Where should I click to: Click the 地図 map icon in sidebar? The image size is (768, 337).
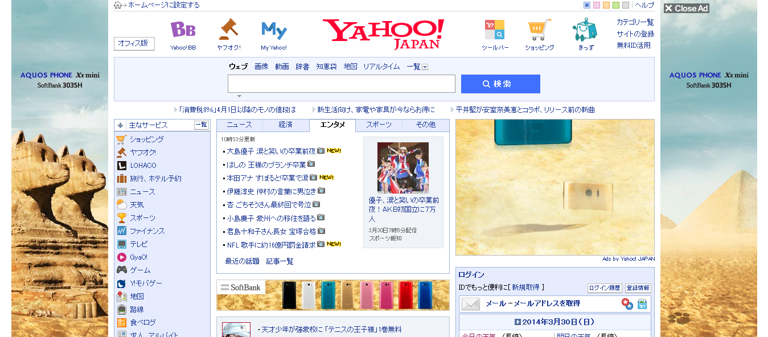click(x=121, y=297)
